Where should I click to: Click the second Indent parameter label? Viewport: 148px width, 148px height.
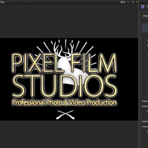145,106
